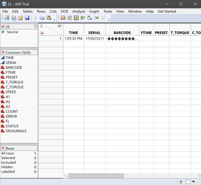Screen dimensions: 201x185
Task: Click the left-pointing triangle hiding side panels
Action: point(41,26)
